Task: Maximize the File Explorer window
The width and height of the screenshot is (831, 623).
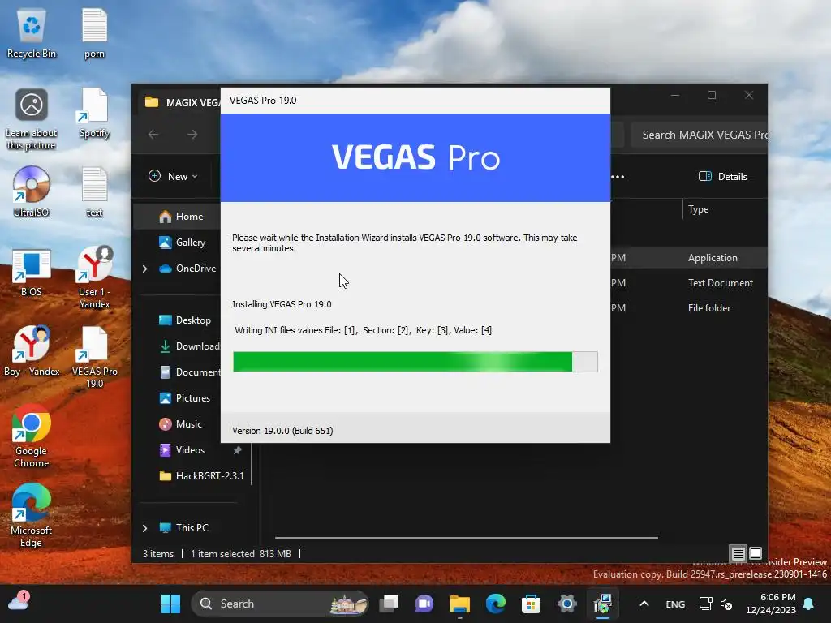Action: point(712,96)
